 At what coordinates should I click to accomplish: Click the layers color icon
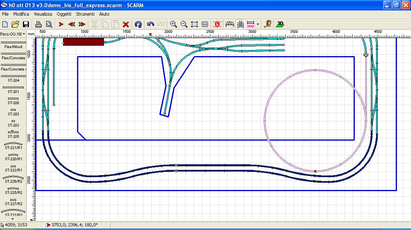point(251,24)
